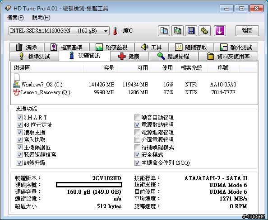Open the INTEL SSDSA1M160G2GN drive dropdown
Viewport: 268px width, 220px height.
click(59, 31)
